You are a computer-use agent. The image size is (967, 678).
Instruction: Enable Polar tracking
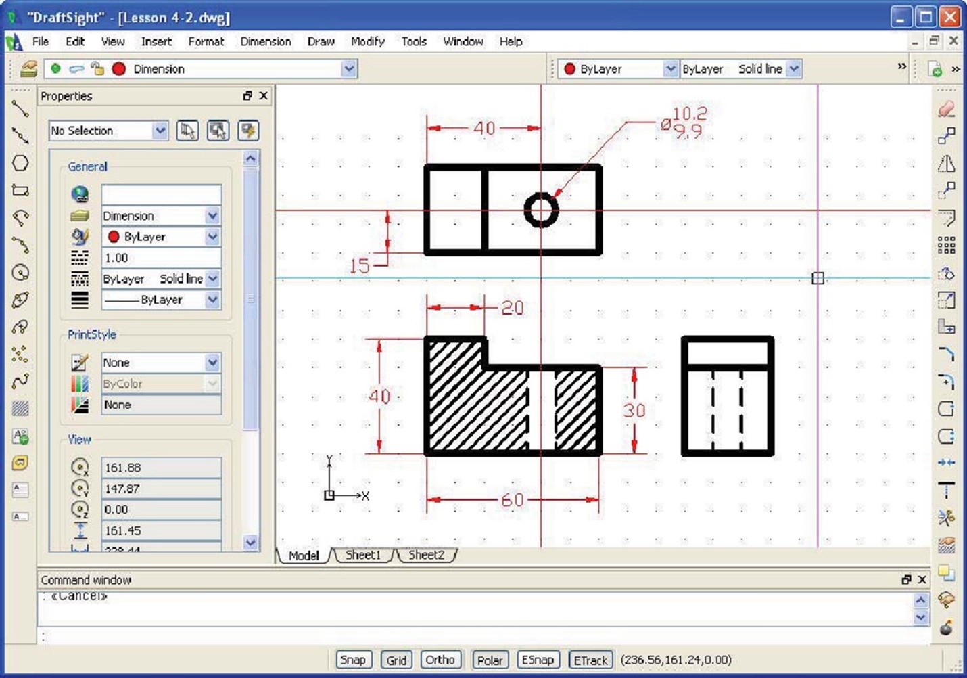[x=490, y=659]
